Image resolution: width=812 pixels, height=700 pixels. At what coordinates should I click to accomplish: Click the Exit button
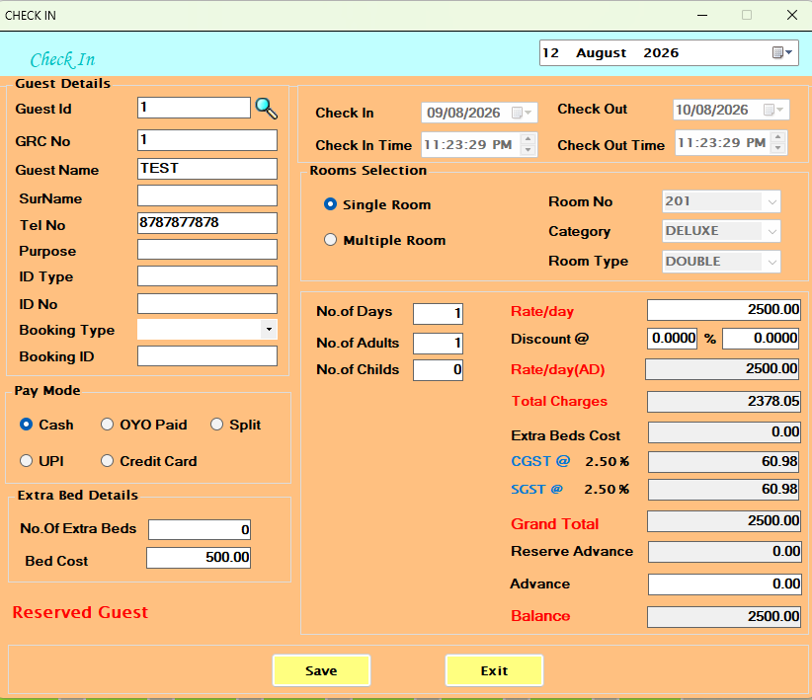494,670
